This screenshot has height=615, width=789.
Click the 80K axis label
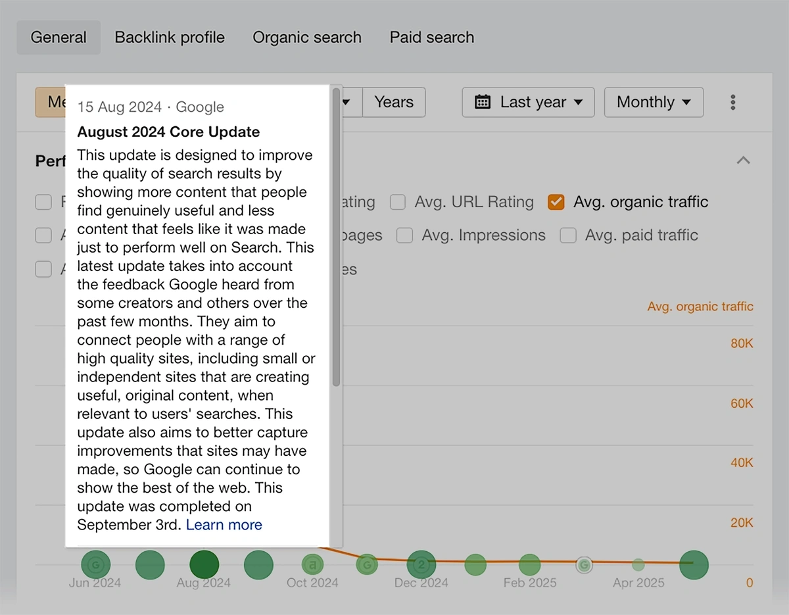click(x=742, y=343)
